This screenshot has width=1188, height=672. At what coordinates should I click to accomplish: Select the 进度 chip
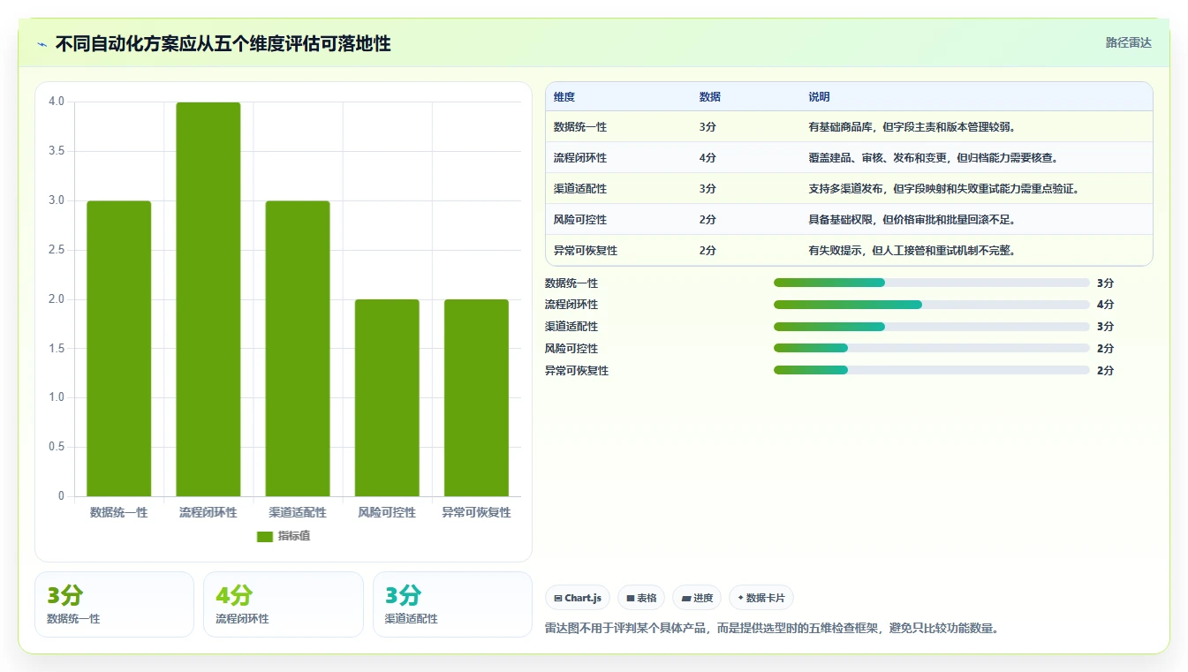coord(697,598)
